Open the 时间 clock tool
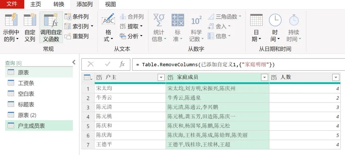 (275, 20)
